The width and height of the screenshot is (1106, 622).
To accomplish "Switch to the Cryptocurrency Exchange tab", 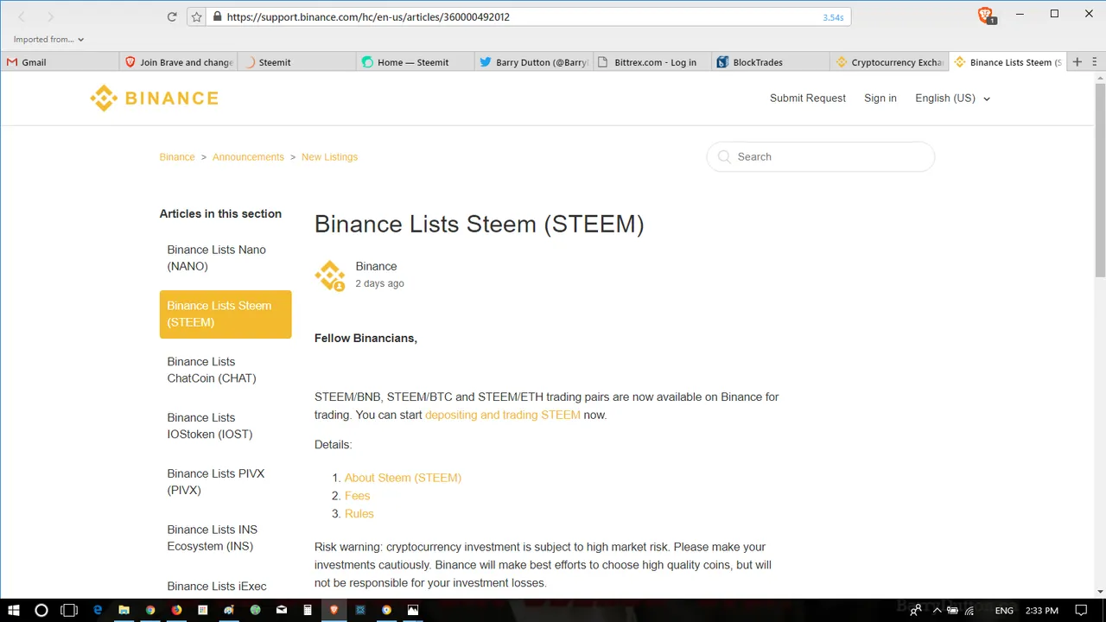I will coord(889,62).
